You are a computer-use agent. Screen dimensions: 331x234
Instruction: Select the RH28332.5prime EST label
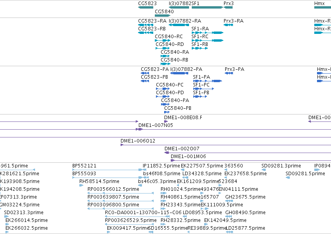[x=180, y=221]
